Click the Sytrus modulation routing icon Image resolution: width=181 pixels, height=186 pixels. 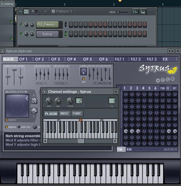point(167,80)
